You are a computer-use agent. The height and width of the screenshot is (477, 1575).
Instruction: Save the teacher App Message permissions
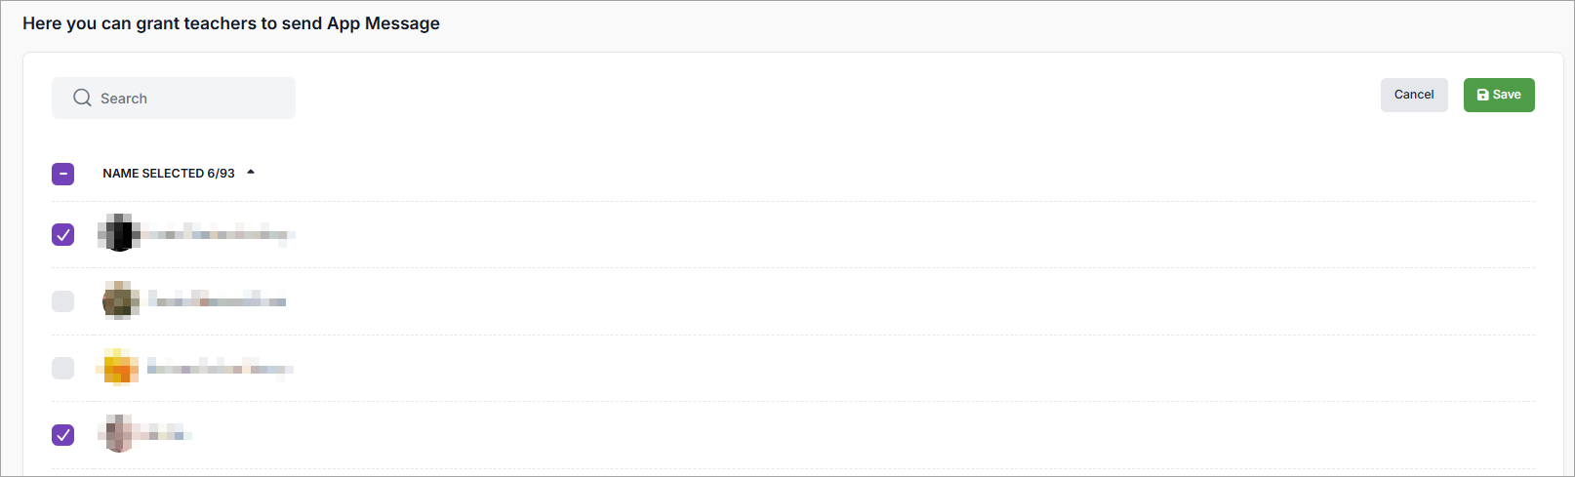tap(1498, 95)
